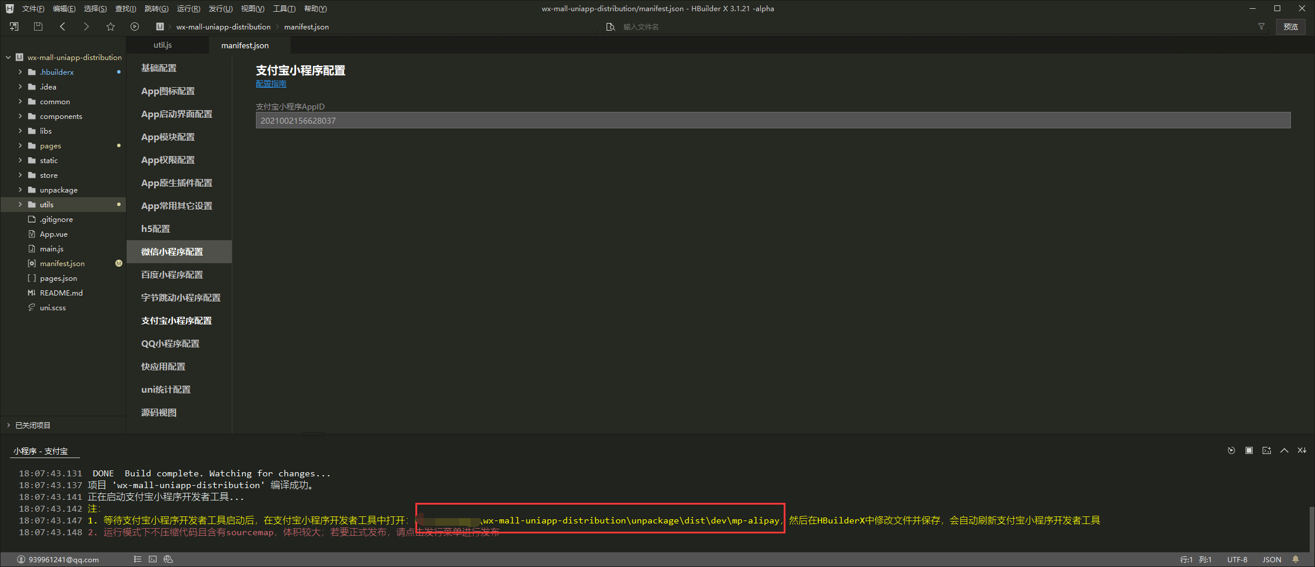
Task: Open 微信小程序配置 section
Action: tap(179, 252)
